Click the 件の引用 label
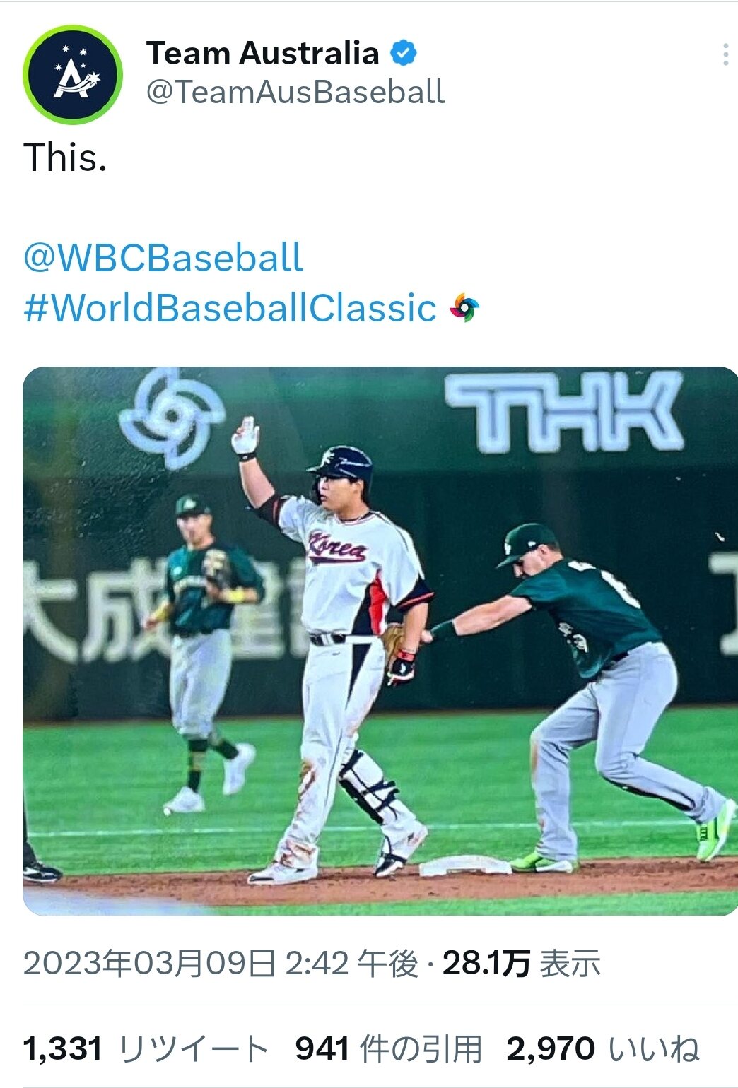This screenshot has height=1088, width=738. tap(421, 1048)
